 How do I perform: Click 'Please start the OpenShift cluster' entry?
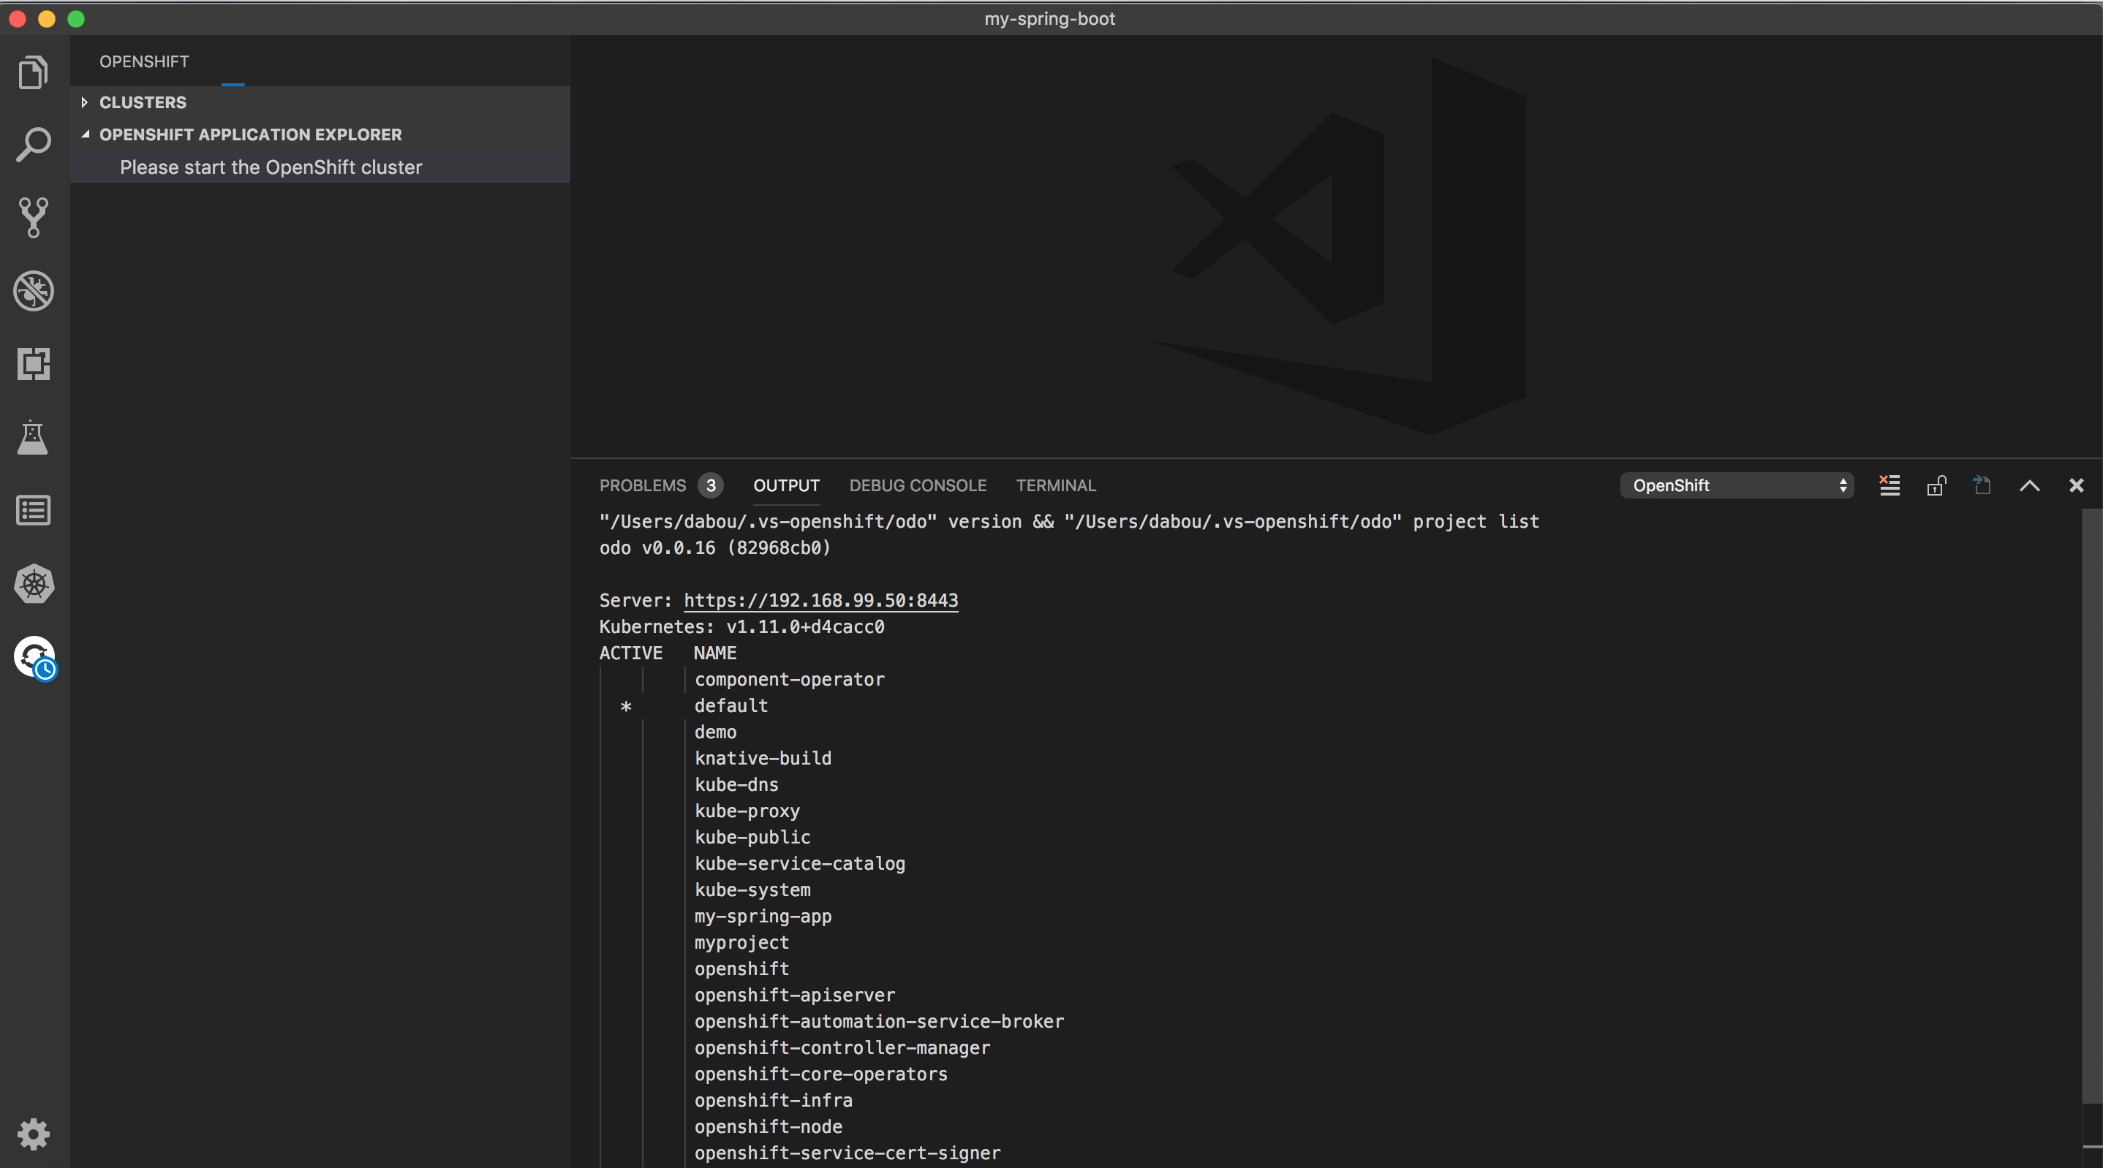(x=271, y=167)
